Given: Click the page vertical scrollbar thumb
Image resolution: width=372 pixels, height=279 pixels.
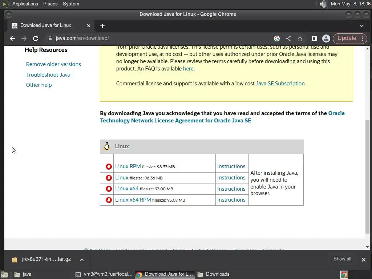Looking at the screenshot, I should click(367, 177).
